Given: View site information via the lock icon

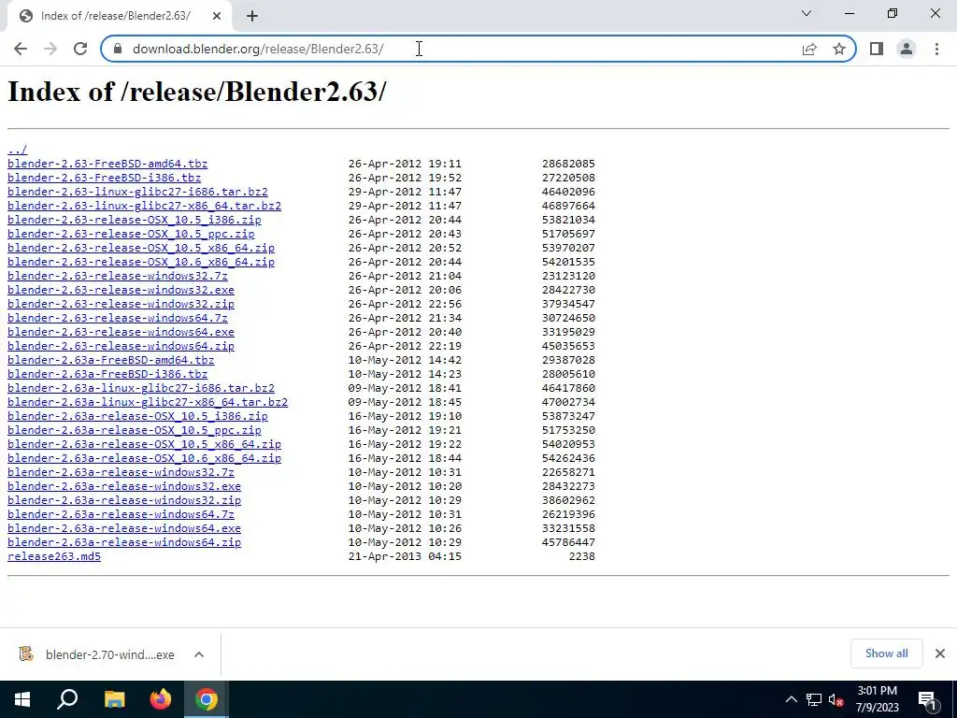Looking at the screenshot, I should coord(118,49).
